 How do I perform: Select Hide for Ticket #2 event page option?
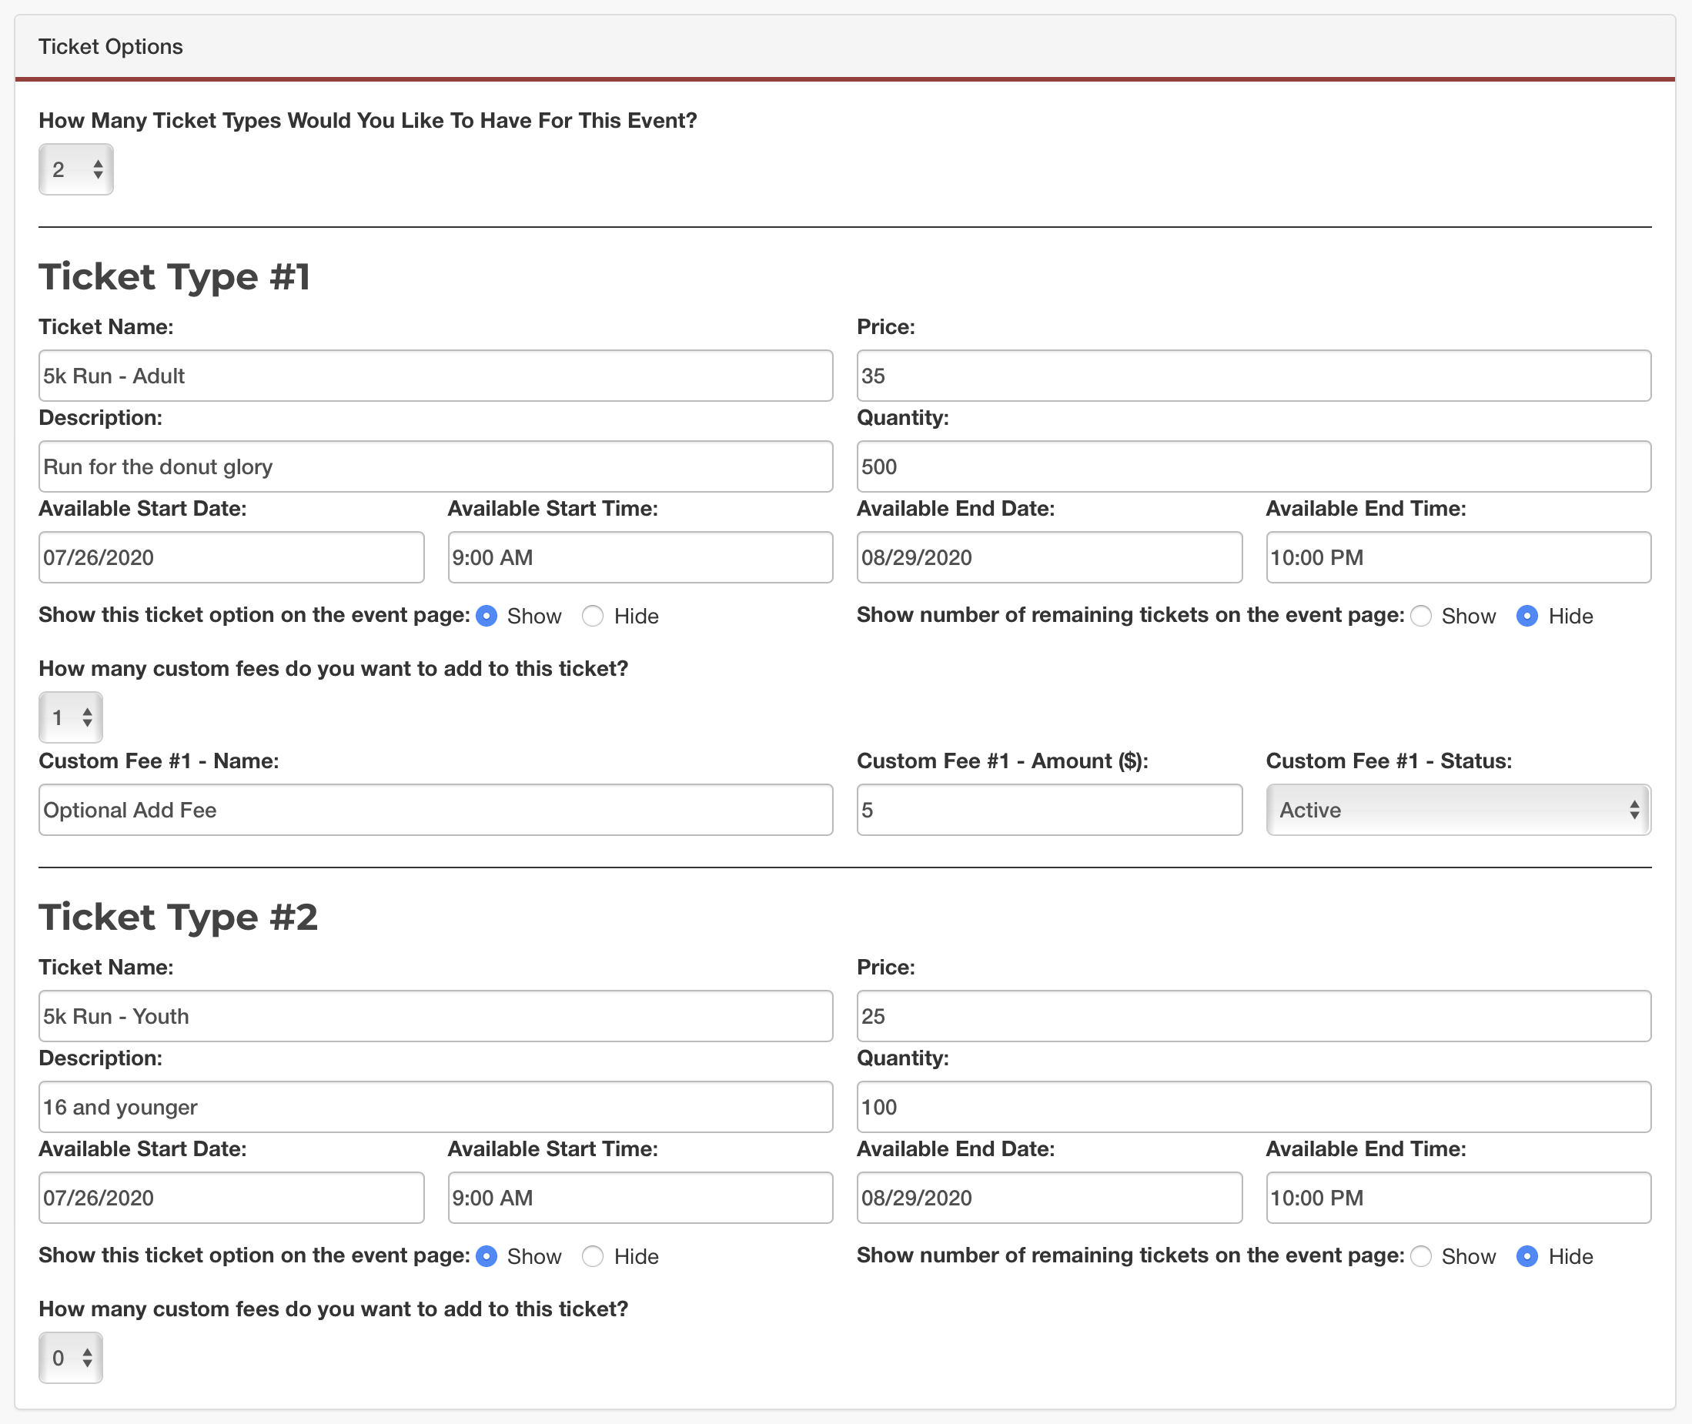point(594,1256)
